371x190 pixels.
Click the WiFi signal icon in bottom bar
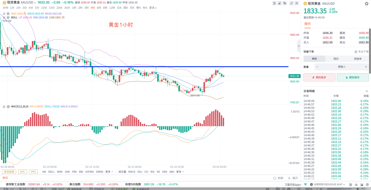(x=305, y=184)
